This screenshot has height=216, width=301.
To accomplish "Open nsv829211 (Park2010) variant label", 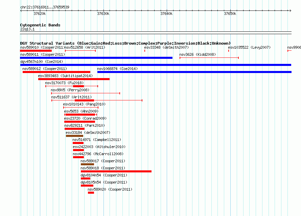I will tap(85, 125).
